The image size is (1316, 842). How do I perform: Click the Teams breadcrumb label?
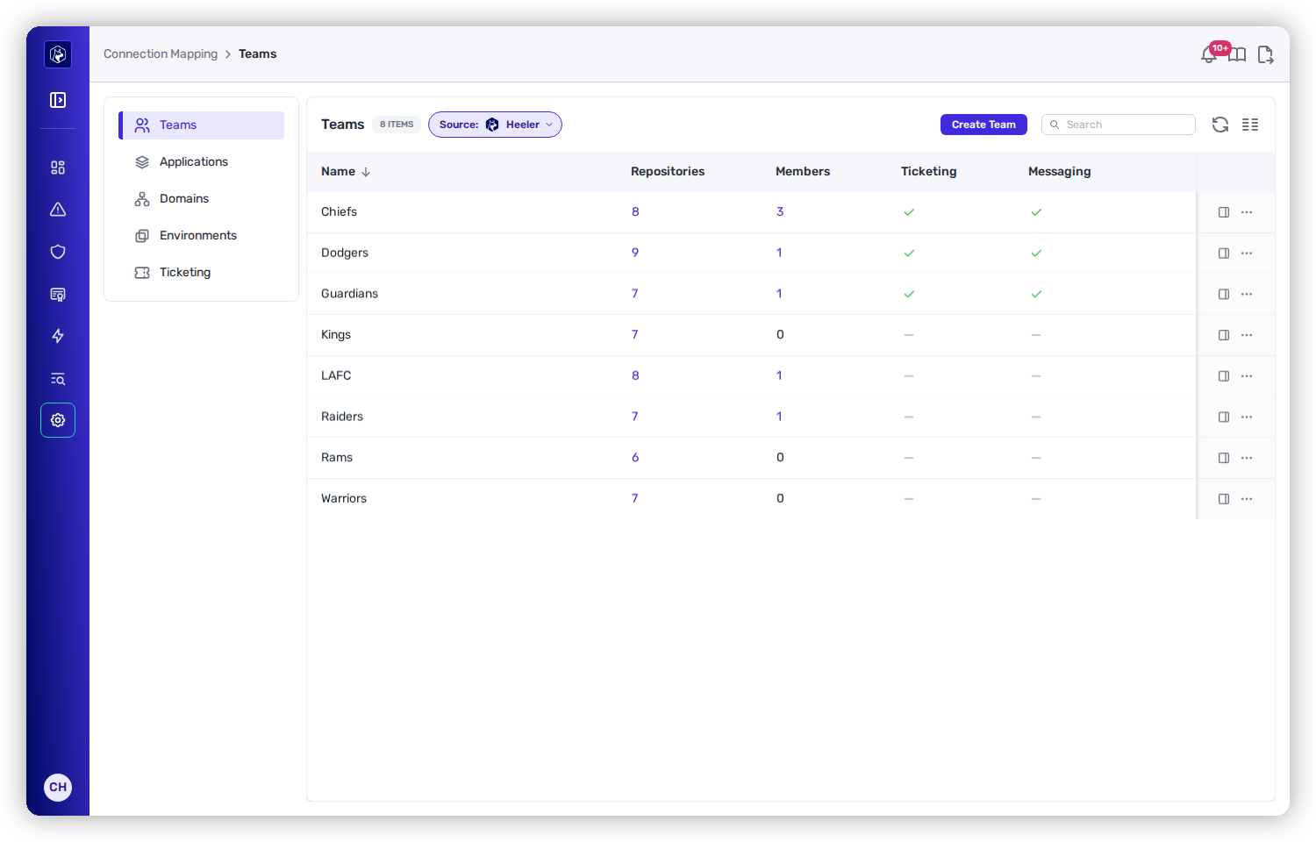coord(258,54)
